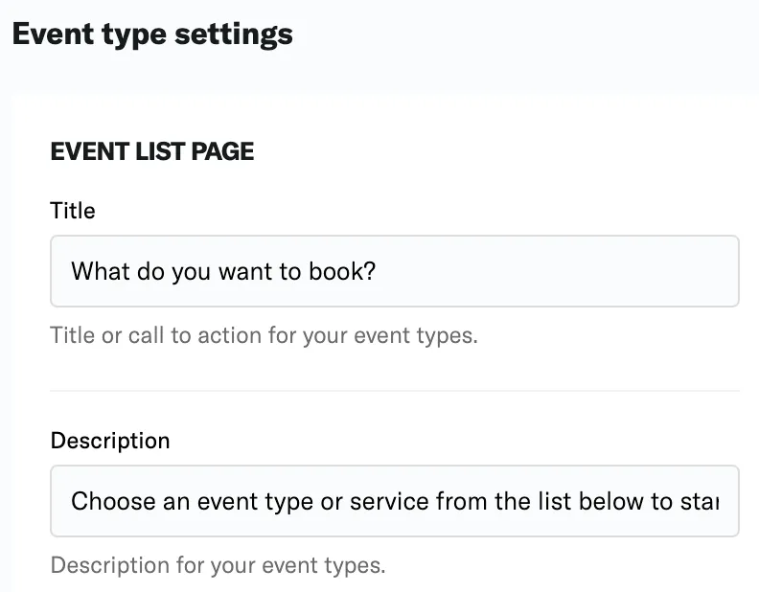Select the "Event type settings" page heading
Image resolution: width=759 pixels, height=592 pixels.
coord(152,34)
